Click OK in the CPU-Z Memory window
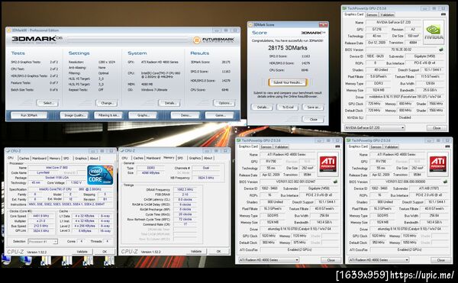 218,251
